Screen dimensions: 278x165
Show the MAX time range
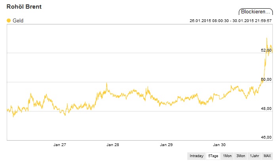click(x=267, y=156)
